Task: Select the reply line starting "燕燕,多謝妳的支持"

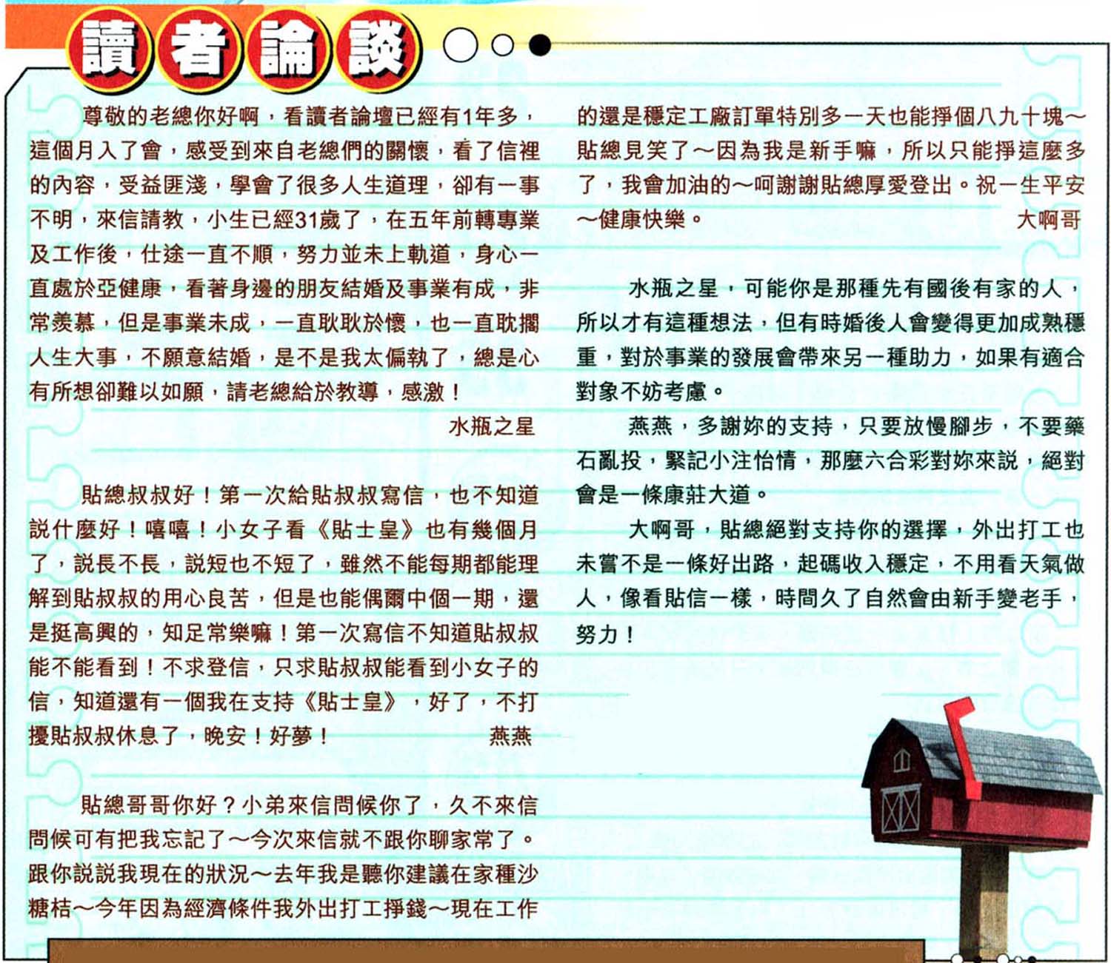Action: pos(858,426)
